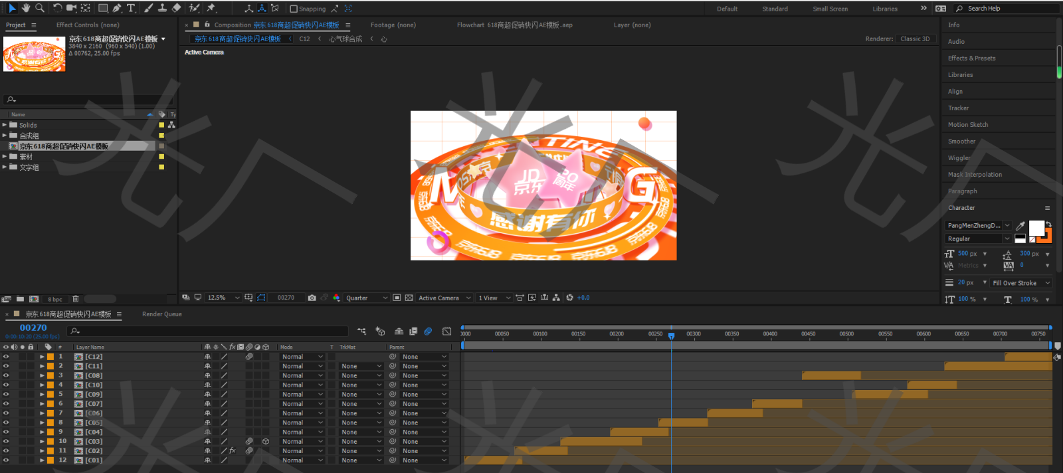Click the white fill color swatch
The image size is (1063, 473).
coord(1035,228)
